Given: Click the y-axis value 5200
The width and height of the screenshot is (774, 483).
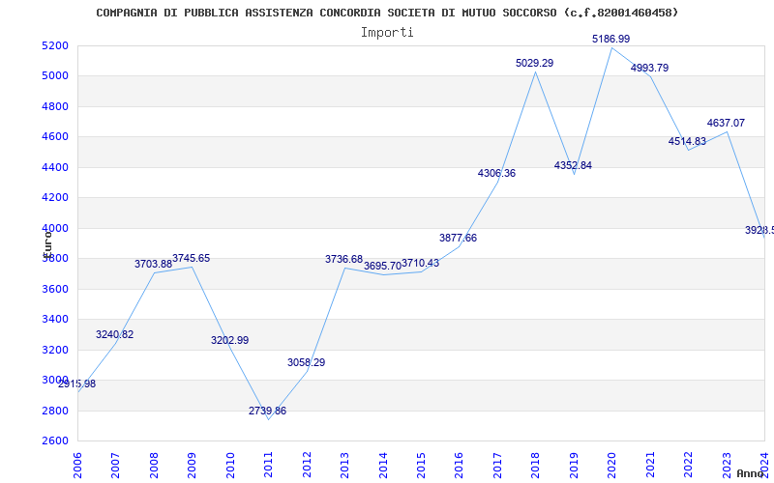Looking at the screenshot, I should pyautogui.click(x=54, y=45).
